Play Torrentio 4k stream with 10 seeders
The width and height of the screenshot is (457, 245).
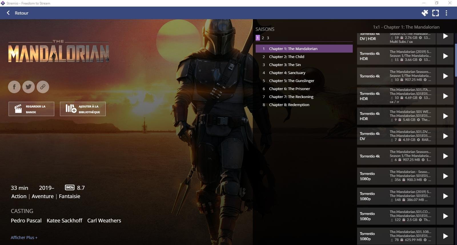click(445, 76)
